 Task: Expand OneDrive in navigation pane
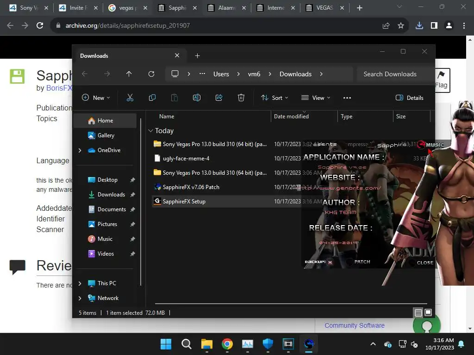80,150
